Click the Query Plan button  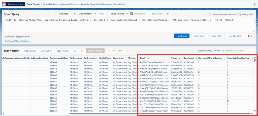point(217,36)
